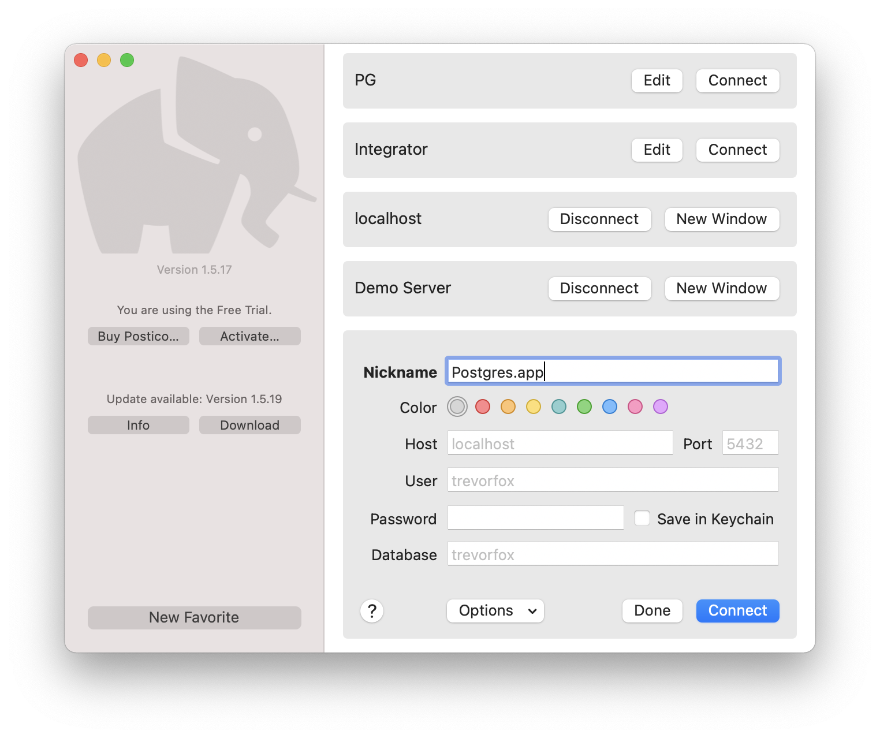Close the Postico window with red button
880x738 pixels.
tap(81, 60)
